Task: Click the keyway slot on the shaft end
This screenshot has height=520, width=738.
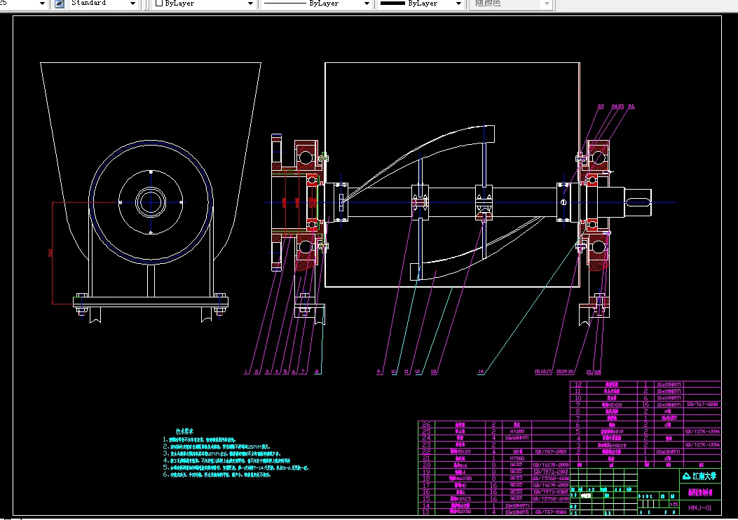Action: (x=639, y=203)
